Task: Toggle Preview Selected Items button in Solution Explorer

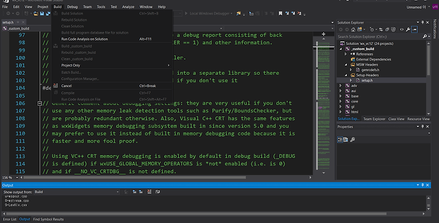Action: (x=415, y=29)
